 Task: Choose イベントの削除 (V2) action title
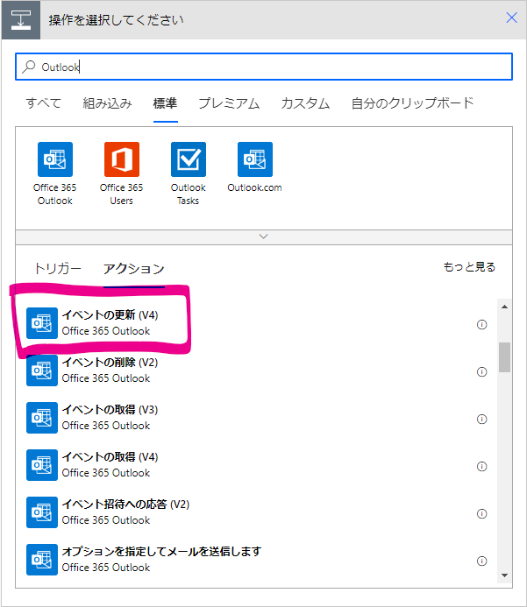pos(110,363)
